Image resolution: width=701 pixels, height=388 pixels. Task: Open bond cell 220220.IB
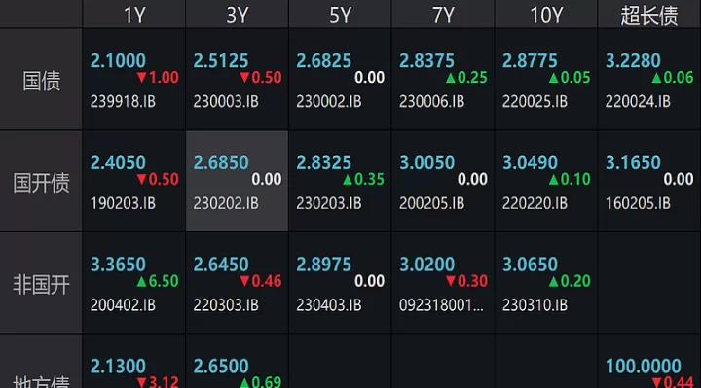coord(546,181)
